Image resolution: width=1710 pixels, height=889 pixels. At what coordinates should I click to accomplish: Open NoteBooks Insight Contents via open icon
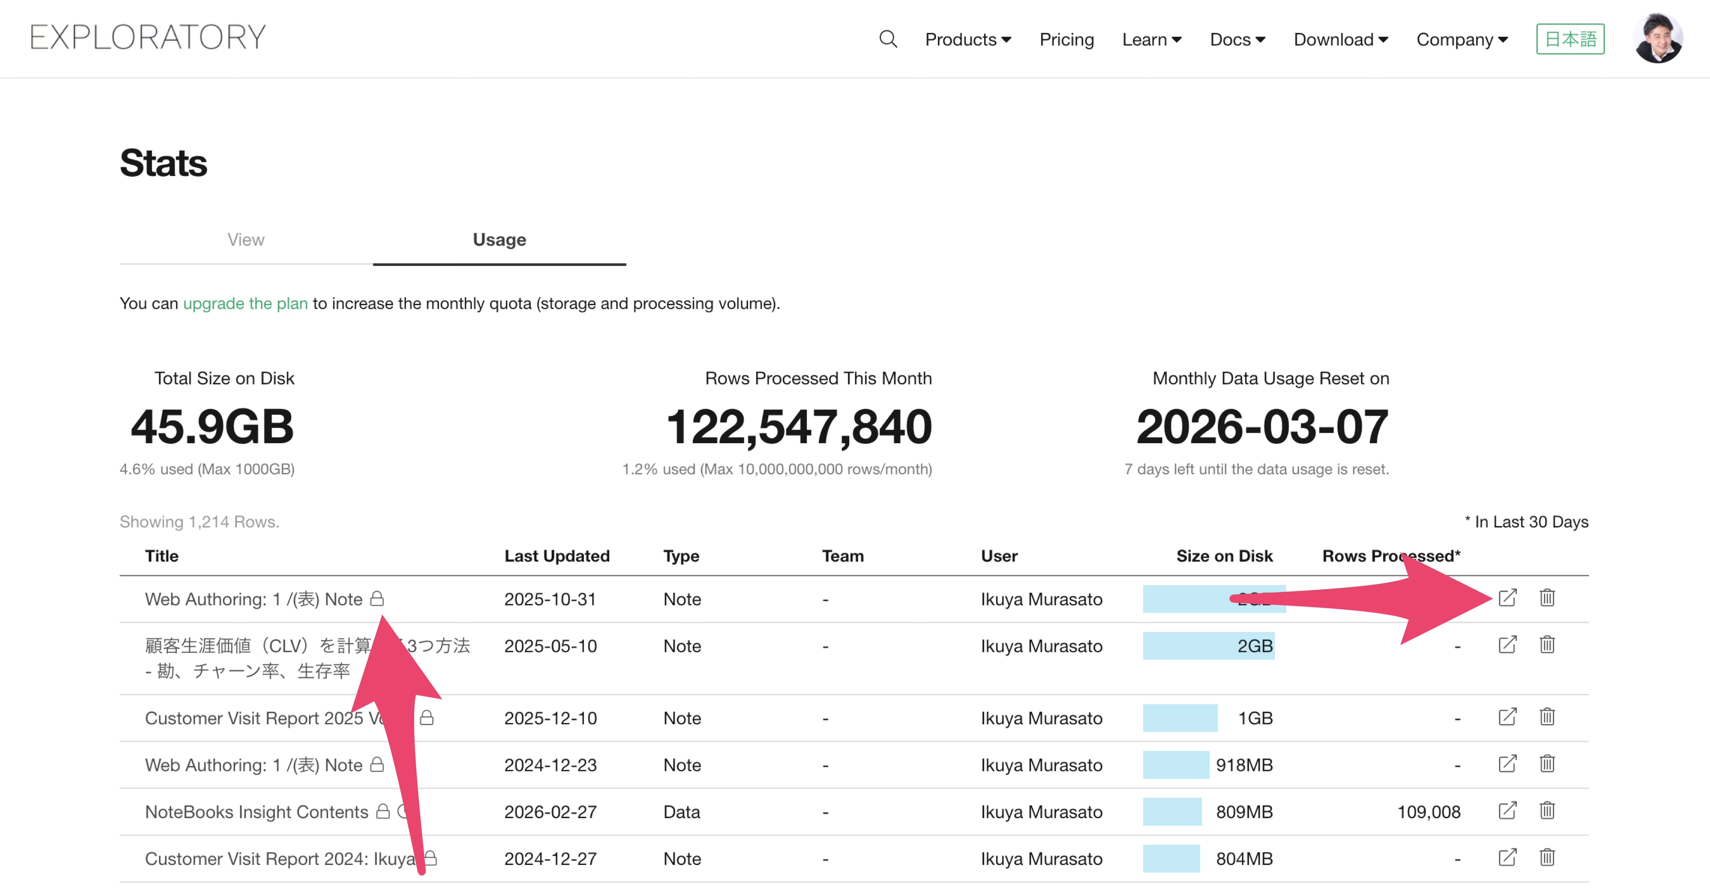click(1507, 811)
